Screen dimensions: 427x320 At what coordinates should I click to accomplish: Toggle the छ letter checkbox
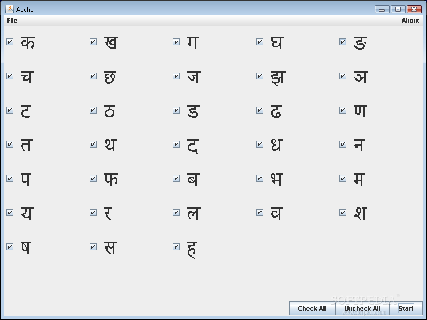[x=93, y=76]
